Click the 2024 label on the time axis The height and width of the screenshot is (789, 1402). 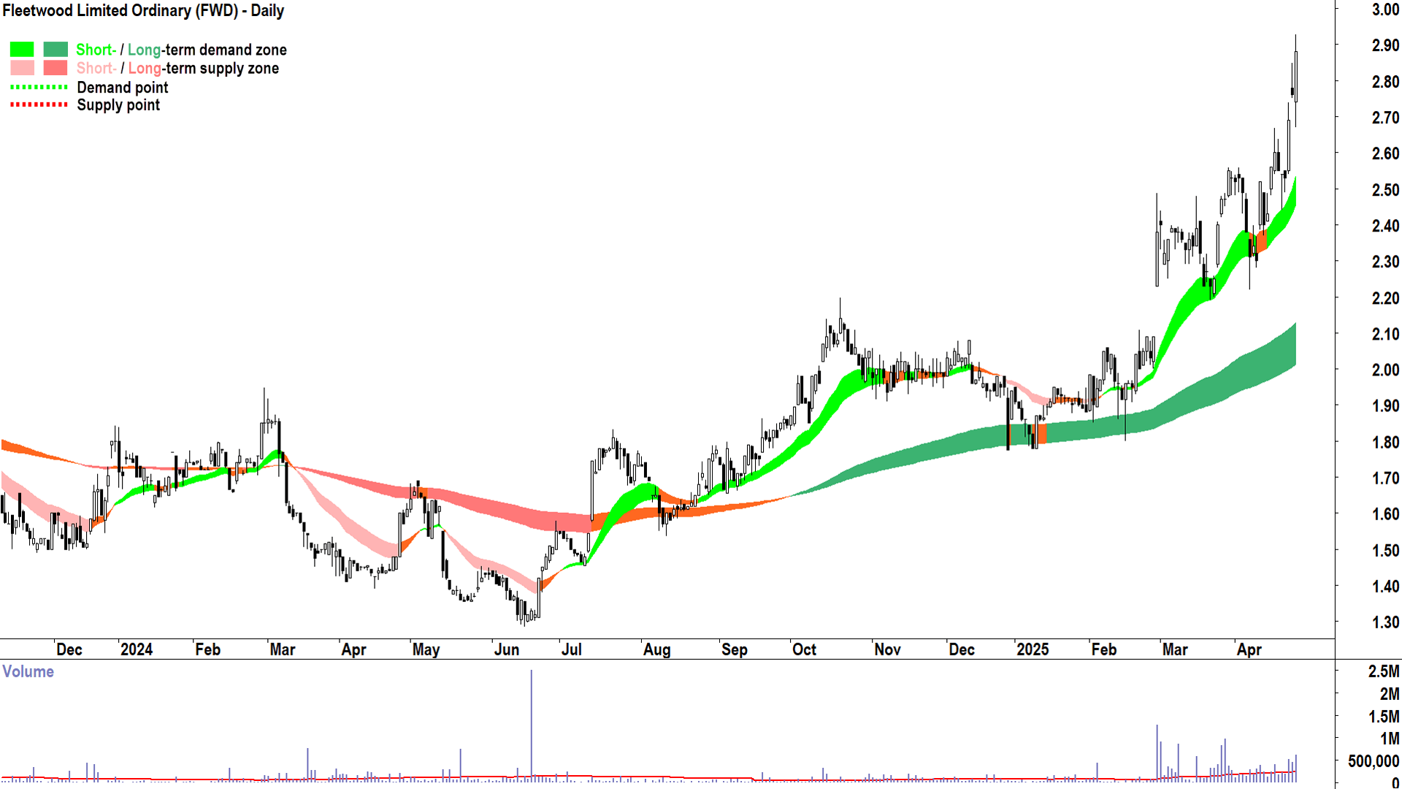[x=136, y=649]
